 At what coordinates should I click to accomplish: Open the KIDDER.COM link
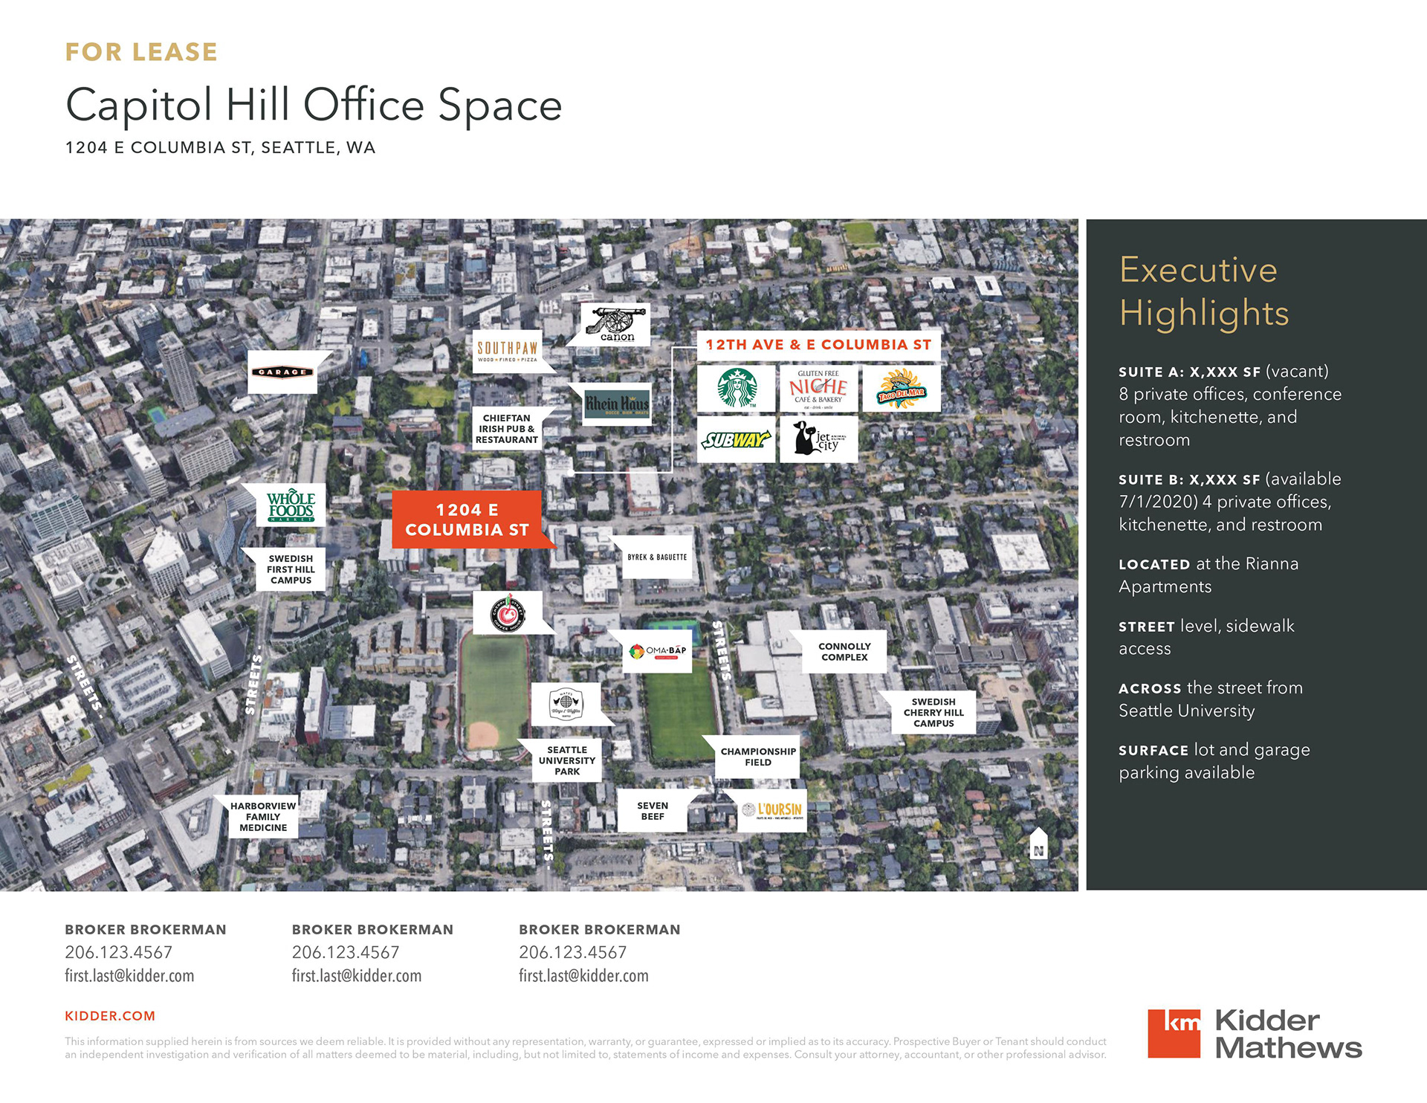coord(110,1016)
